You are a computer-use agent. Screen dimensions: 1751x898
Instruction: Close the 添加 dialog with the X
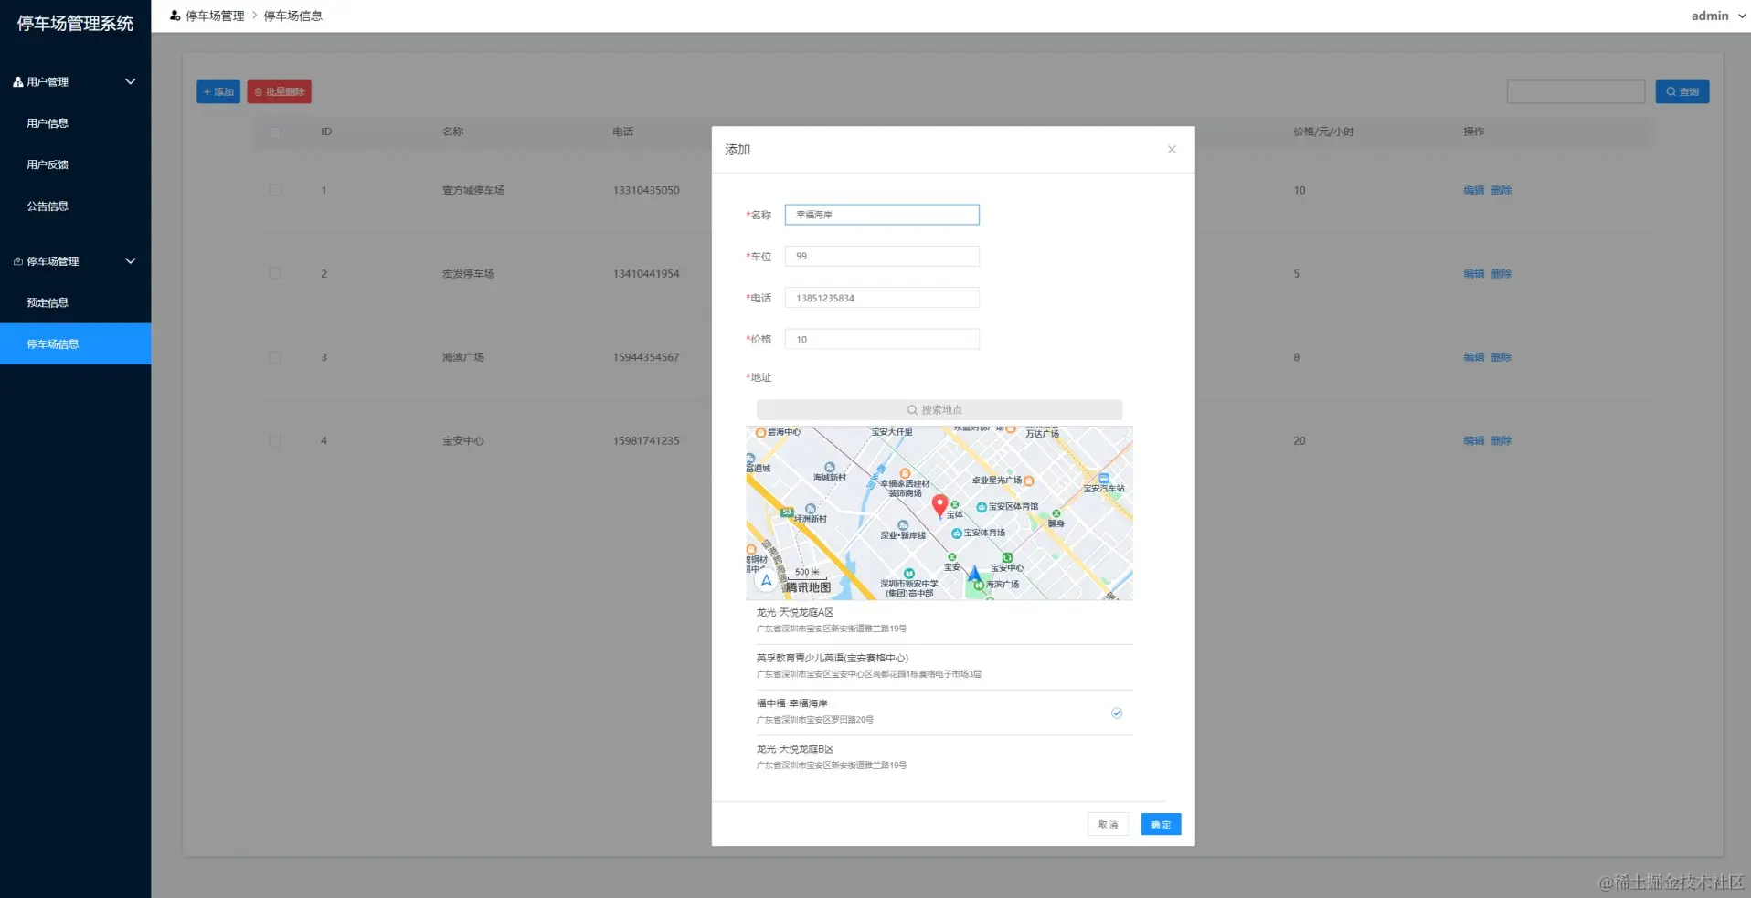click(x=1172, y=150)
